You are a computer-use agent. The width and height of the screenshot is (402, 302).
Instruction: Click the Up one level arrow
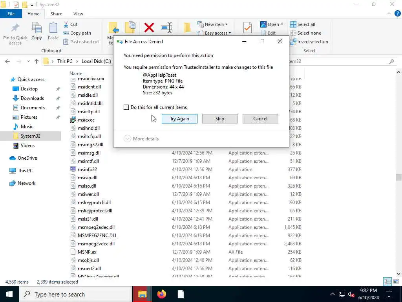(37, 61)
